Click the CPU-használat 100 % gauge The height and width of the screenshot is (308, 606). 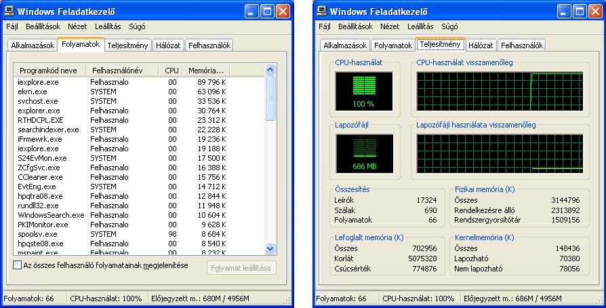point(364,92)
